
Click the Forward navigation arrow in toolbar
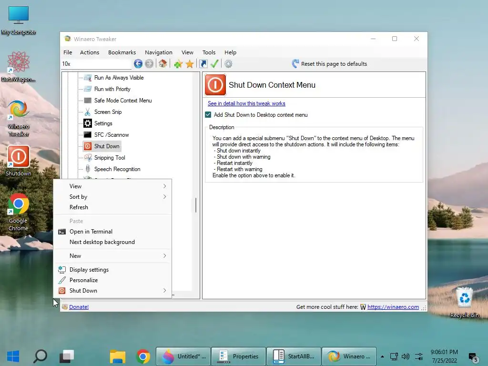coord(149,64)
